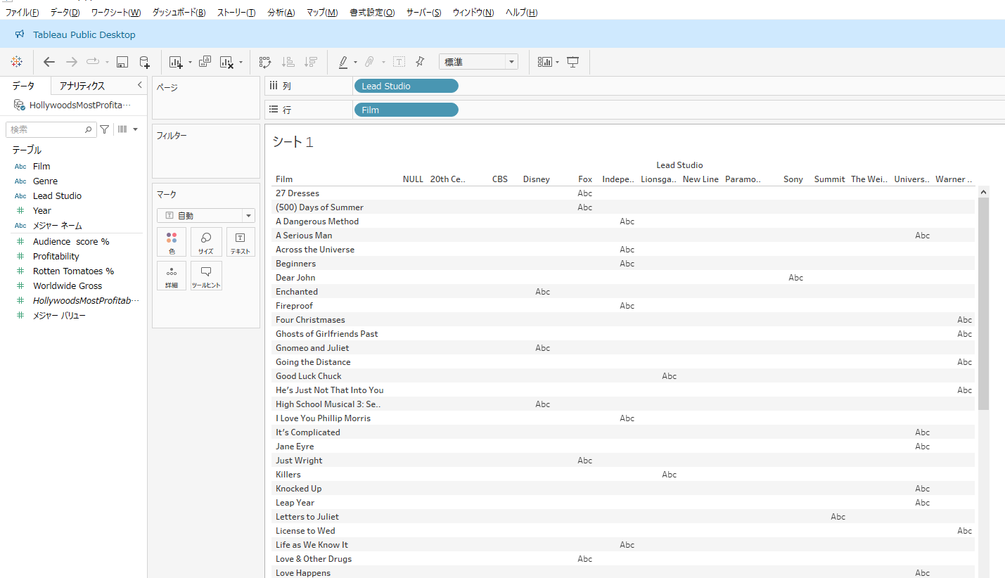Sort descending toolbar icon
This screenshot has height=578, width=1005.
coord(310,62)
